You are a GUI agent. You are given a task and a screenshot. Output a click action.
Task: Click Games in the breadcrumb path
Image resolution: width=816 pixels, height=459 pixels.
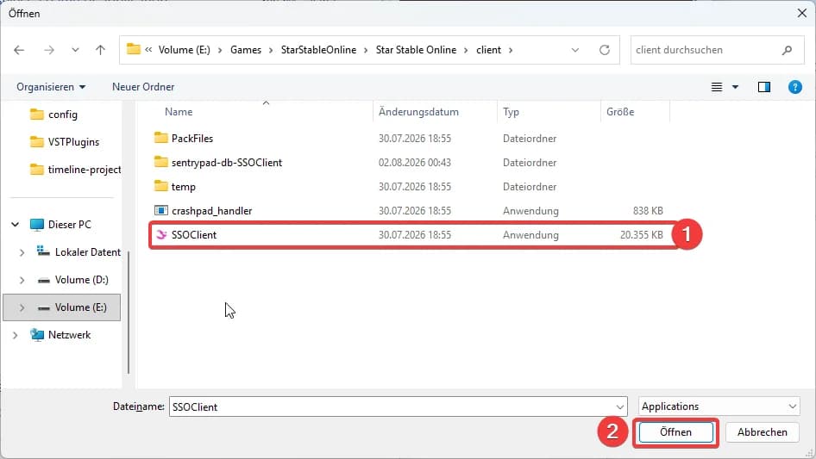(246, 50)
